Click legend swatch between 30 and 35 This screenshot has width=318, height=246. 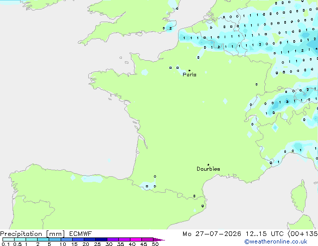click(113, 239)
